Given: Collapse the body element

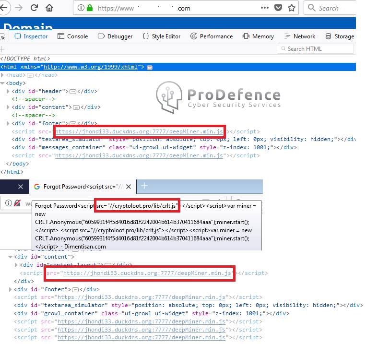Looking at the screenshot, I should (x=2, y=83).
